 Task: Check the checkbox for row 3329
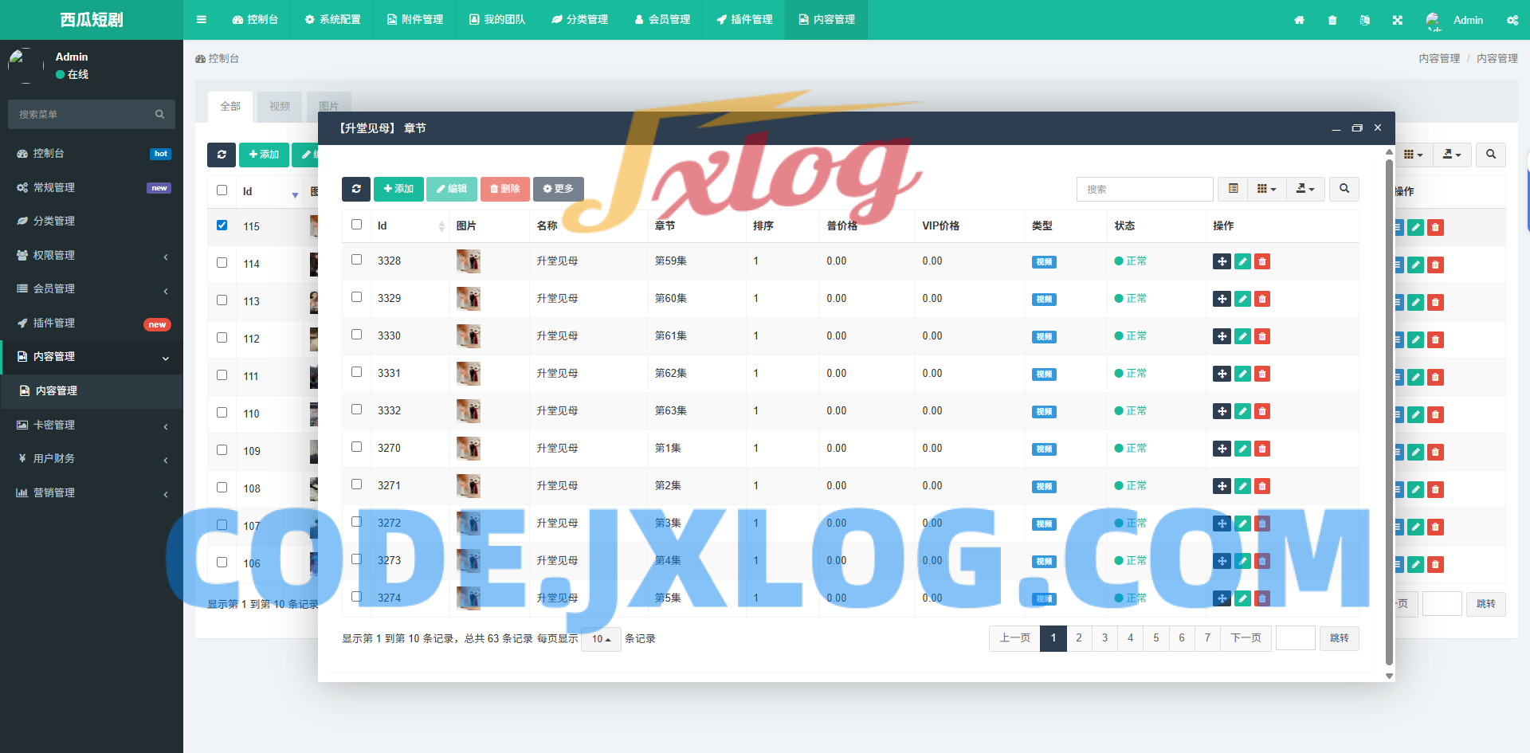[356, 297]
